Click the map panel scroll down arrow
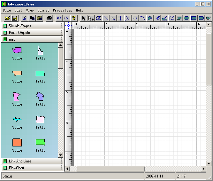Screen dimensions: 213x181 coord(60,155)
